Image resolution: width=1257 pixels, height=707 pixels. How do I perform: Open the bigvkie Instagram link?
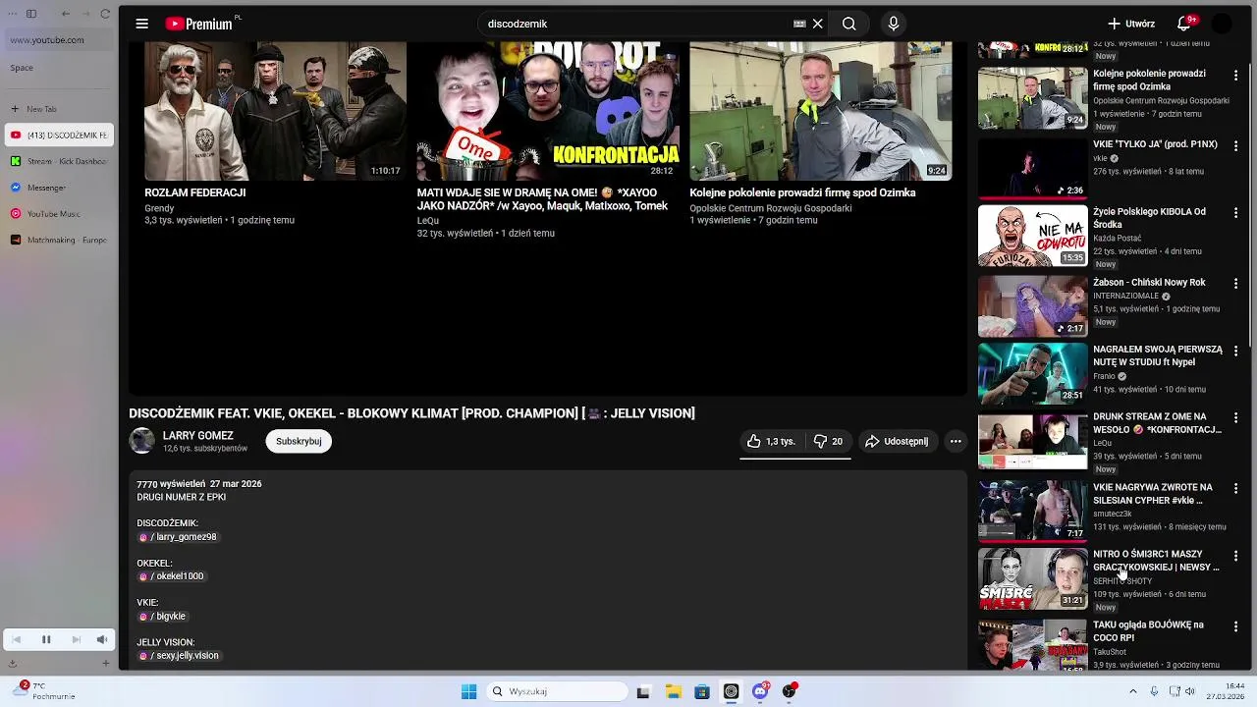[x=162, y=617]
